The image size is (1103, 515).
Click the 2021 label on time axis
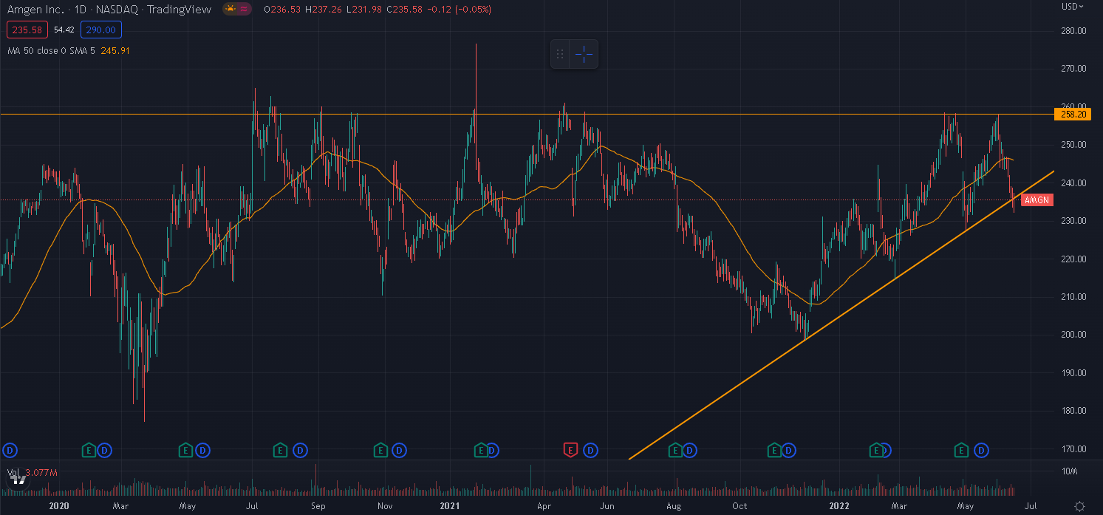point(450,506)
